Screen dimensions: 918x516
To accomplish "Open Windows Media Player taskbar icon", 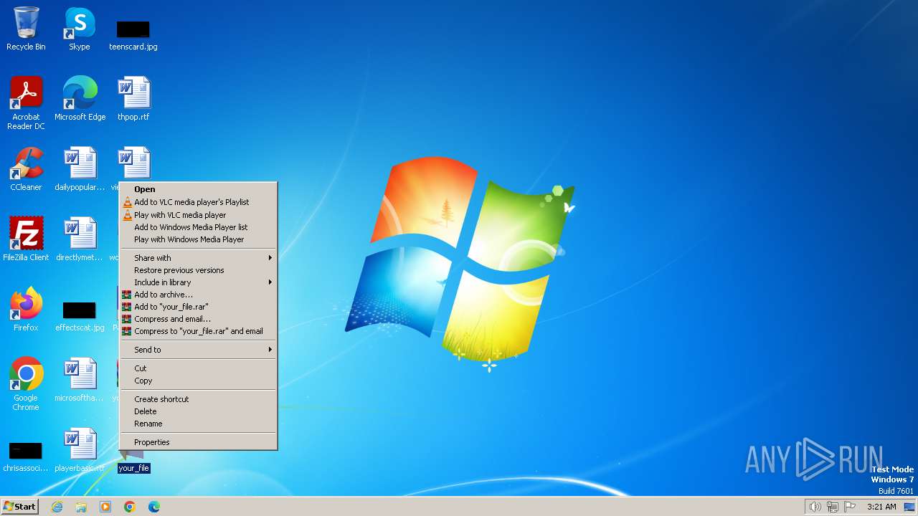I will click(105, 507).
